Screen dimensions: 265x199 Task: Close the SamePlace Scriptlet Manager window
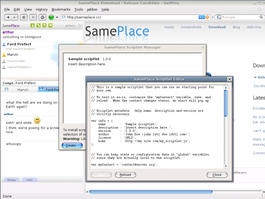[203, 47]
